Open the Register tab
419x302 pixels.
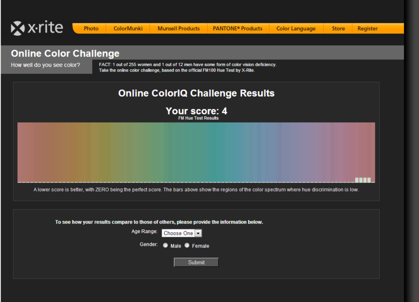click(x=368, y=29)
